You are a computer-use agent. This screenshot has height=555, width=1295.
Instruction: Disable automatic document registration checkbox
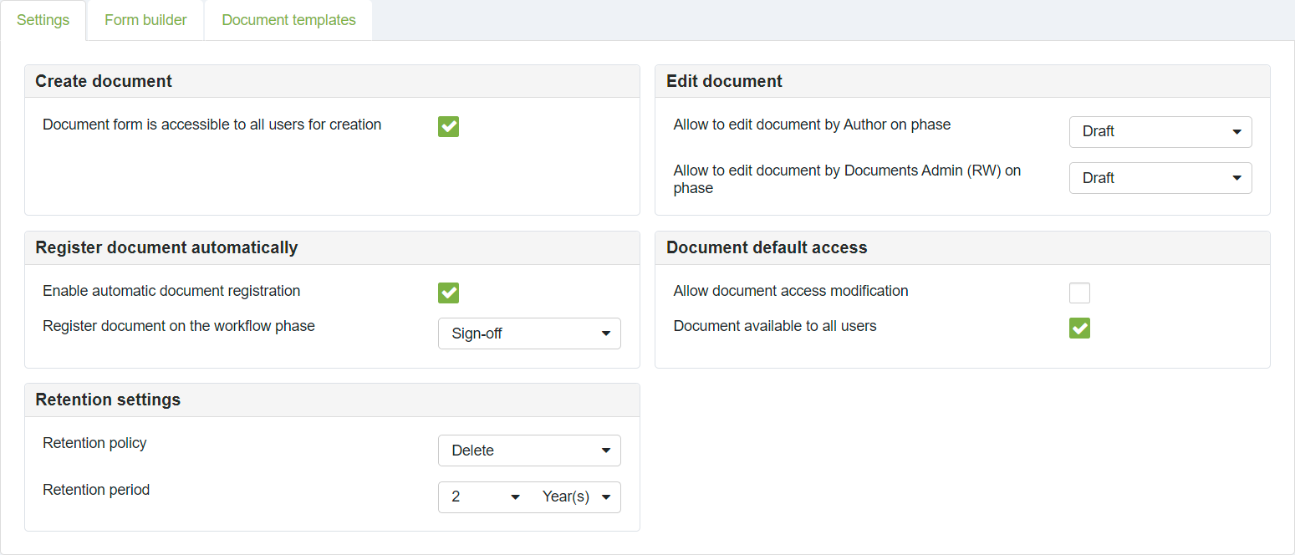tap(448, 293)
